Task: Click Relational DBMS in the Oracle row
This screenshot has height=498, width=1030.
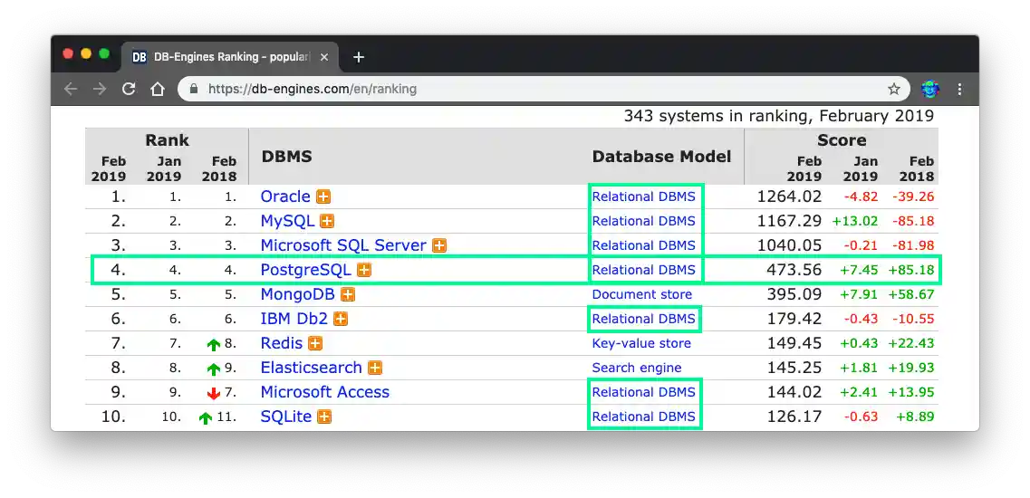Action: (x=644, y=196)
